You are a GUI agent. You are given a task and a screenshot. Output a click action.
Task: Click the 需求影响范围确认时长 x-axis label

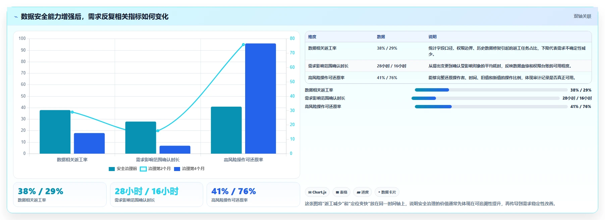pos(158,160)
